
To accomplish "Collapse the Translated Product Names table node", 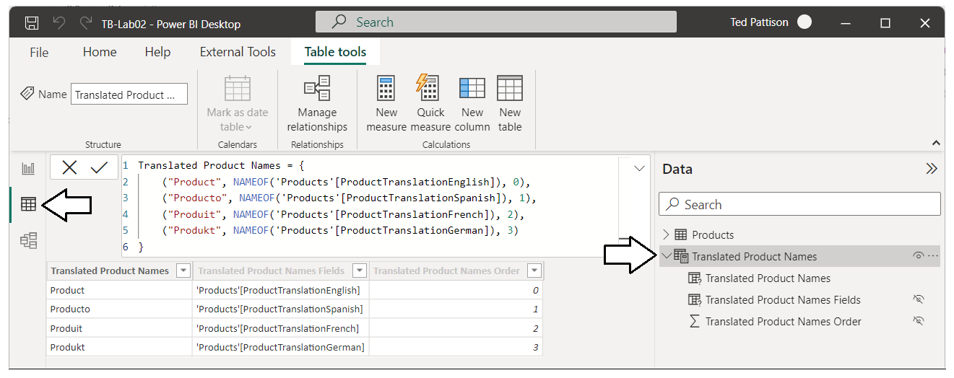I will tap(666, 256).
